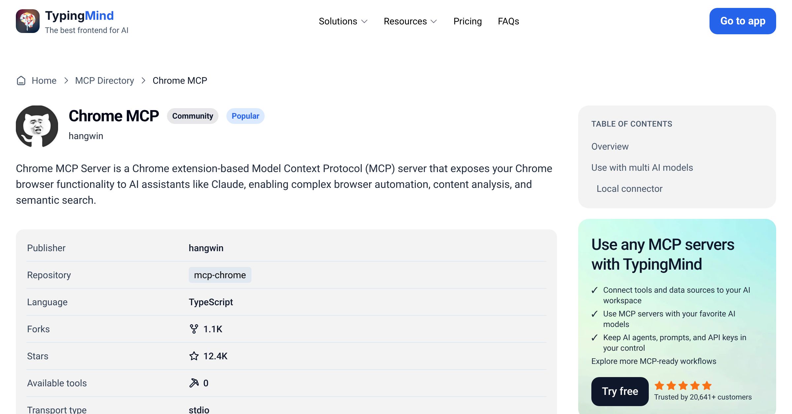This screenshot has height=414, width=792.
Task: Click the TypeScript language value
Action: click(211, 302)
